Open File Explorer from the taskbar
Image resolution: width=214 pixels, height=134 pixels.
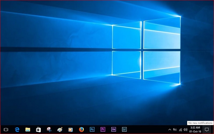coord(28,129)
